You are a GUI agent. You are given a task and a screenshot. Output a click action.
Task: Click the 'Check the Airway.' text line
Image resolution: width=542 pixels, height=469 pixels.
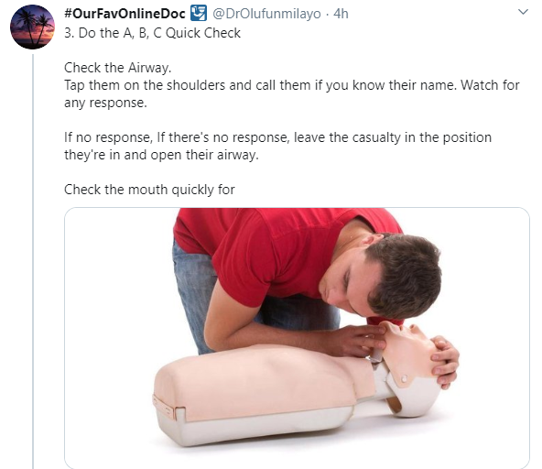tap(118, 68)
